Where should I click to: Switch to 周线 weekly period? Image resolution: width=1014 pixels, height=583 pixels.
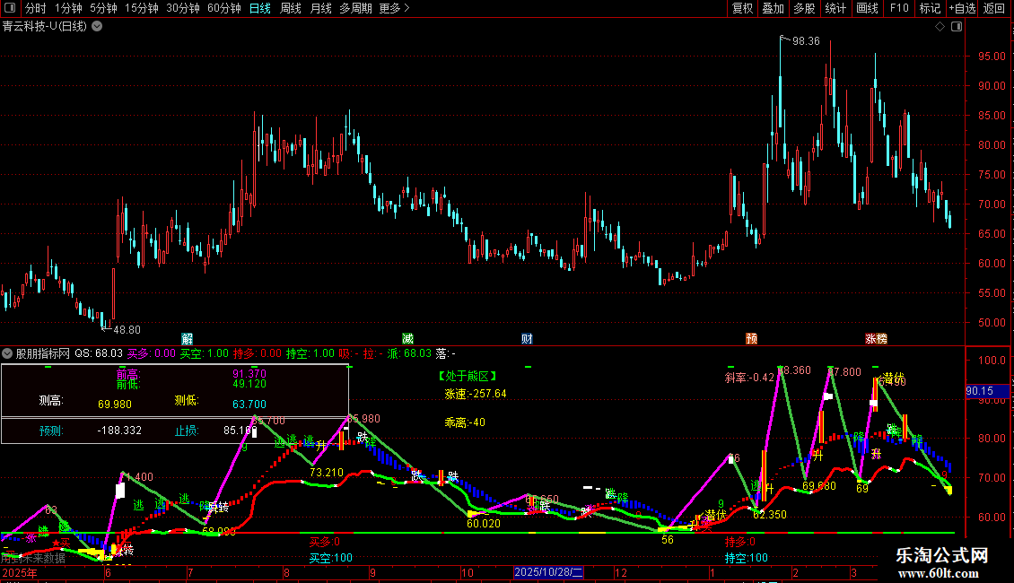click(291, 8)
